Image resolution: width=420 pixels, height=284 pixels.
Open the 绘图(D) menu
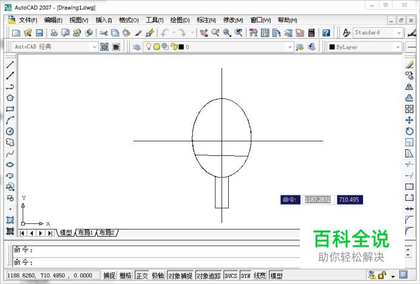pyautogui.click(x=180, y=20)
